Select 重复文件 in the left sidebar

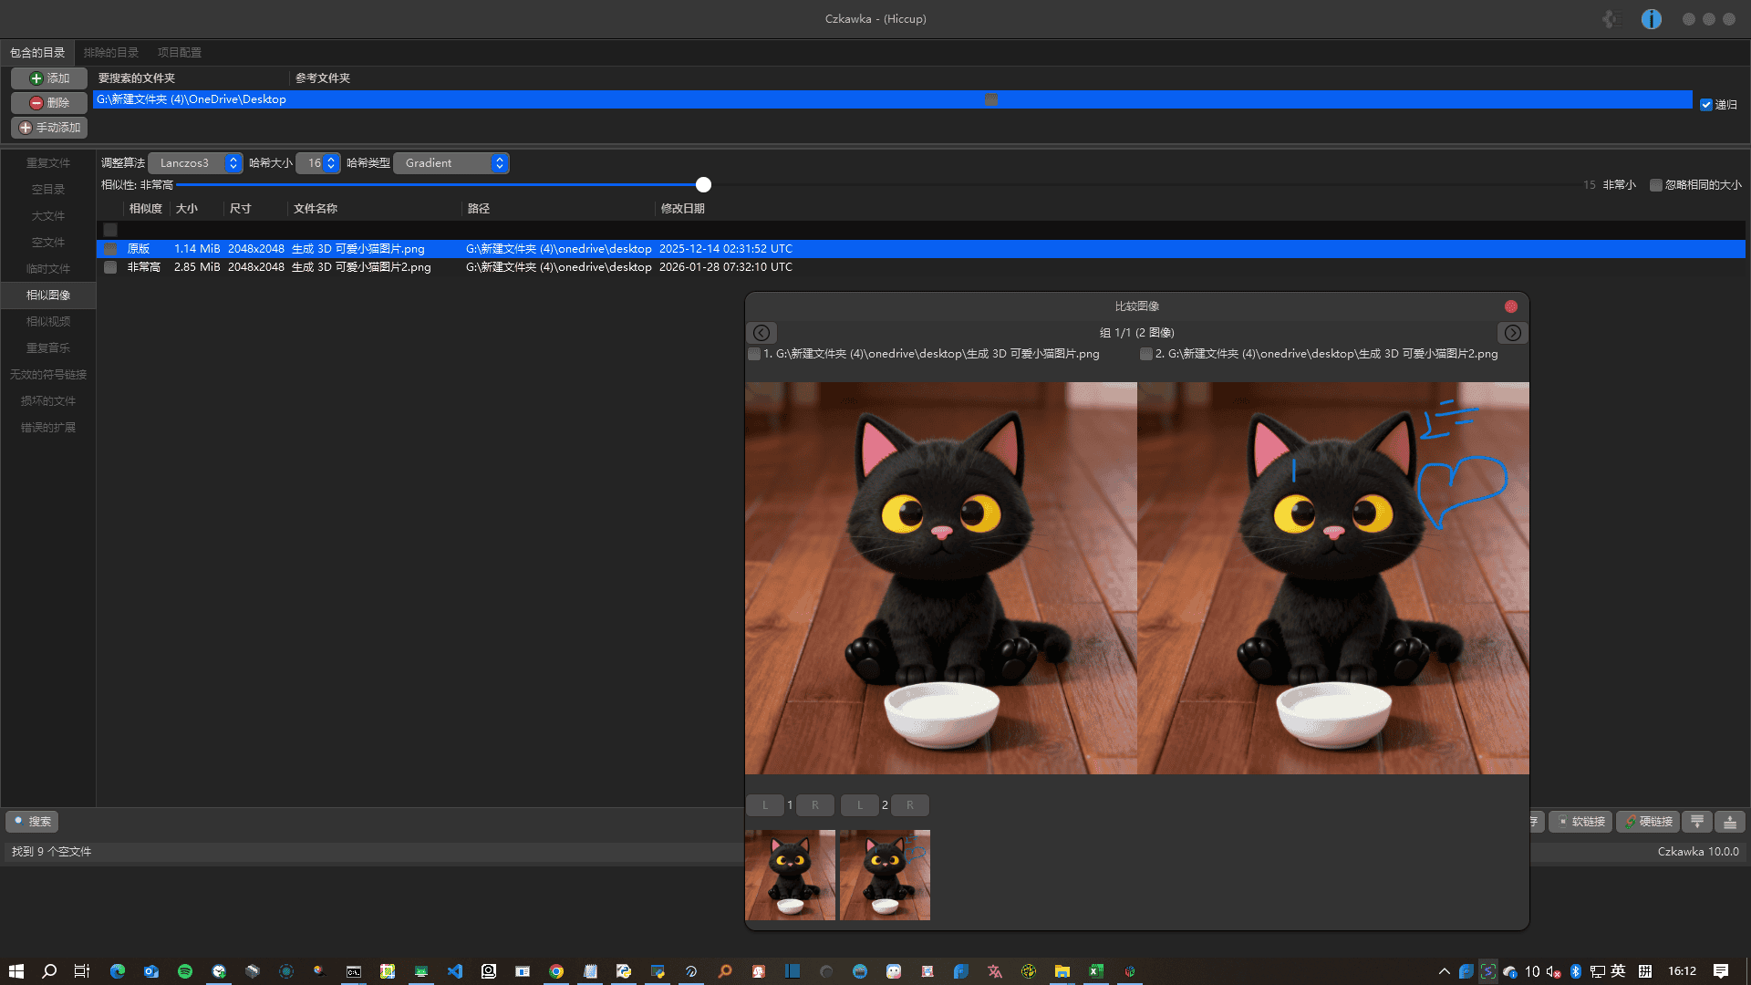coord(48,163)
